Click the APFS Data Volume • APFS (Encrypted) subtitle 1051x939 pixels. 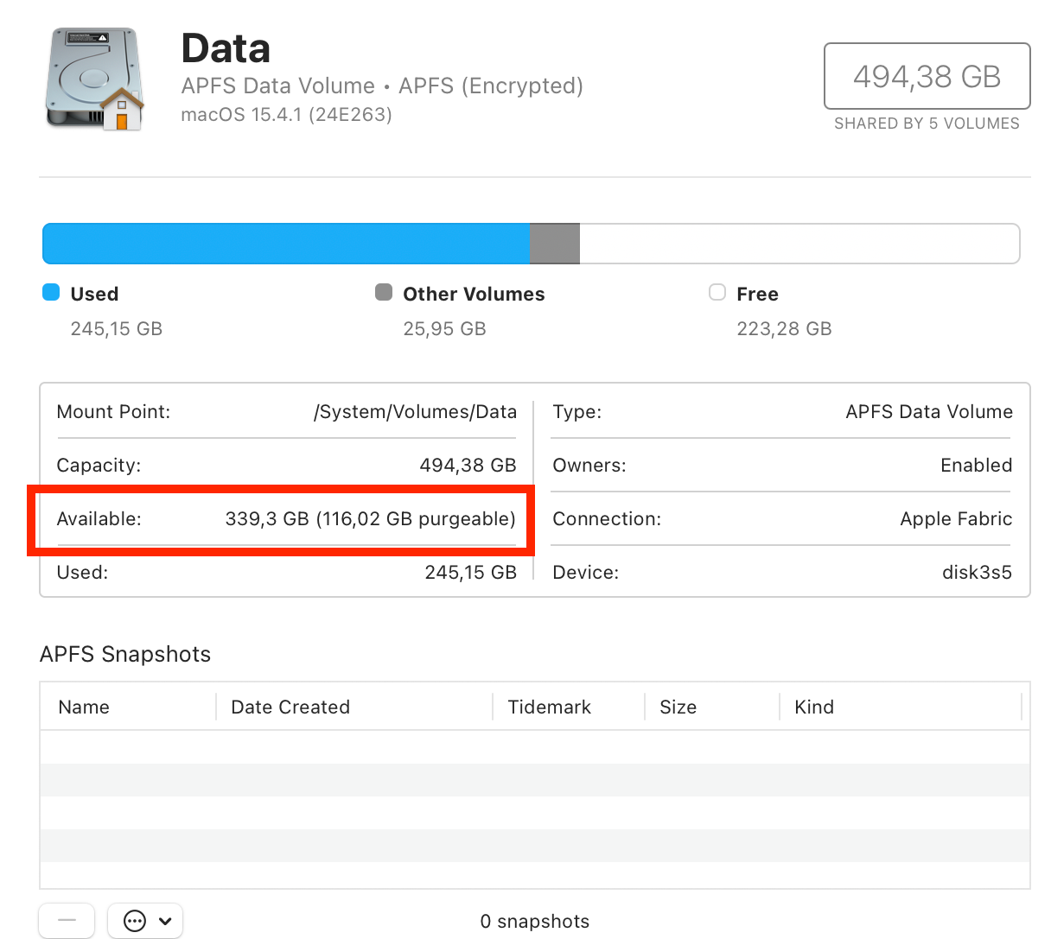coord(382,86)
